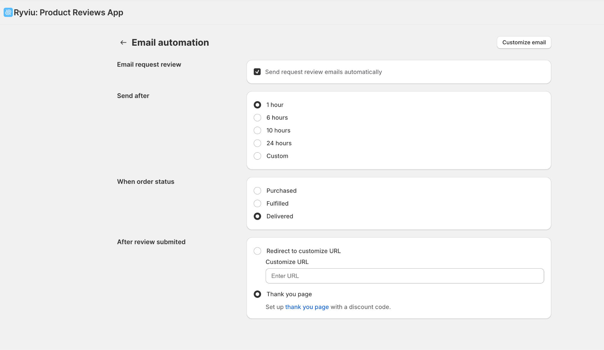
Task: Click the back arrow beside Email automation
Action: 123,42
